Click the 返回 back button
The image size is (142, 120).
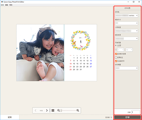10,117
